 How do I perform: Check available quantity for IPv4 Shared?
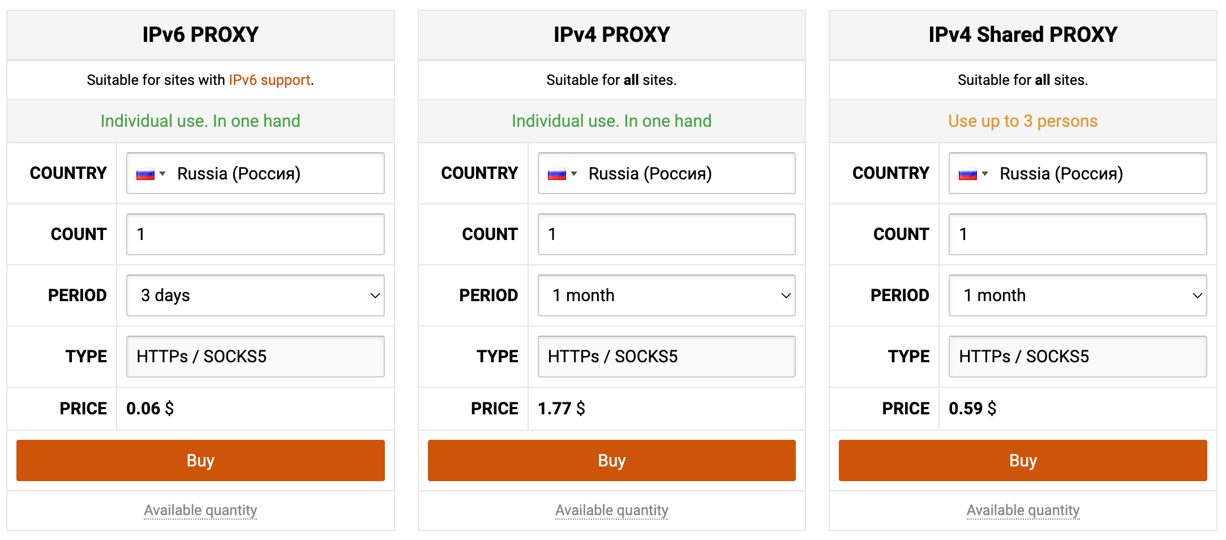click(x=1022, y=511)
